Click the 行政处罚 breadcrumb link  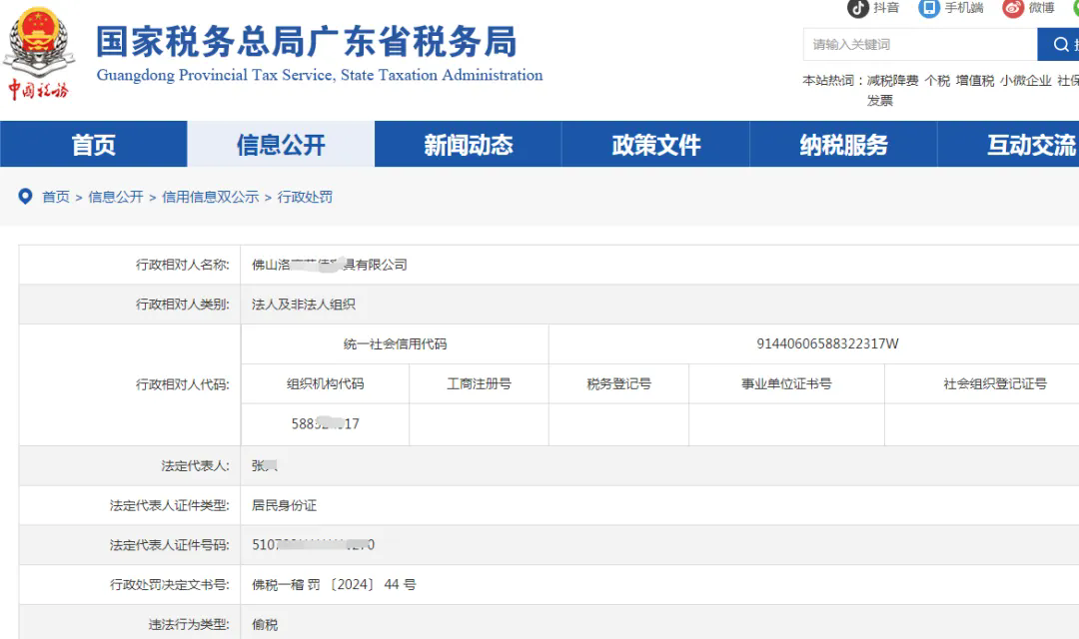pyautogui.click(x=306, y=196)
